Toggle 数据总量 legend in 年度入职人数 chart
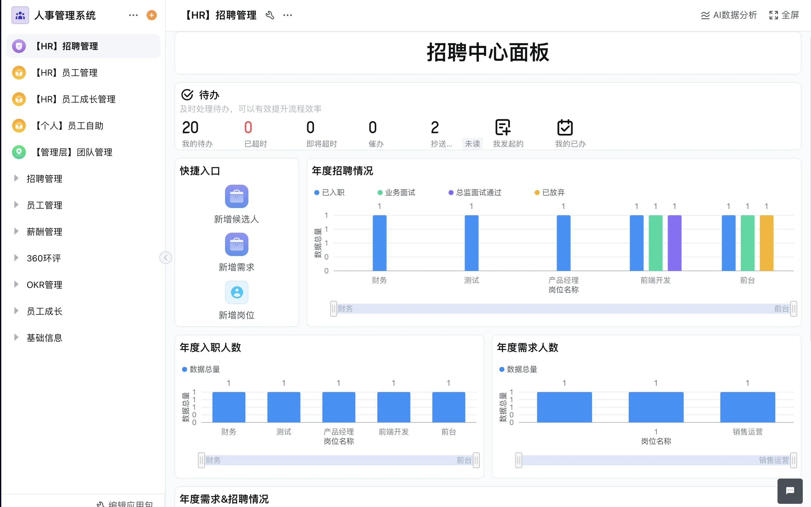Viewport: 811px width, 507px height. 200,369
